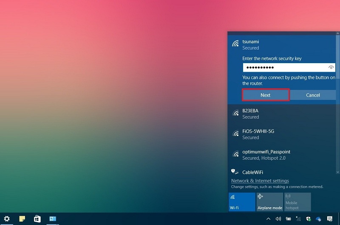
Task: Click volume speaker icon in system tray
Action: tap(278, 219)
